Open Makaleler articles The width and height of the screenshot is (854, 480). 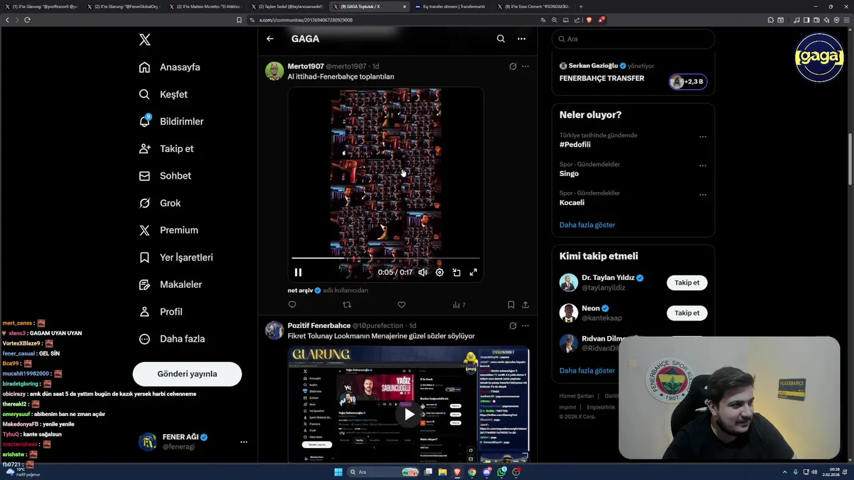pyautogui.click(x=171, y=285)
